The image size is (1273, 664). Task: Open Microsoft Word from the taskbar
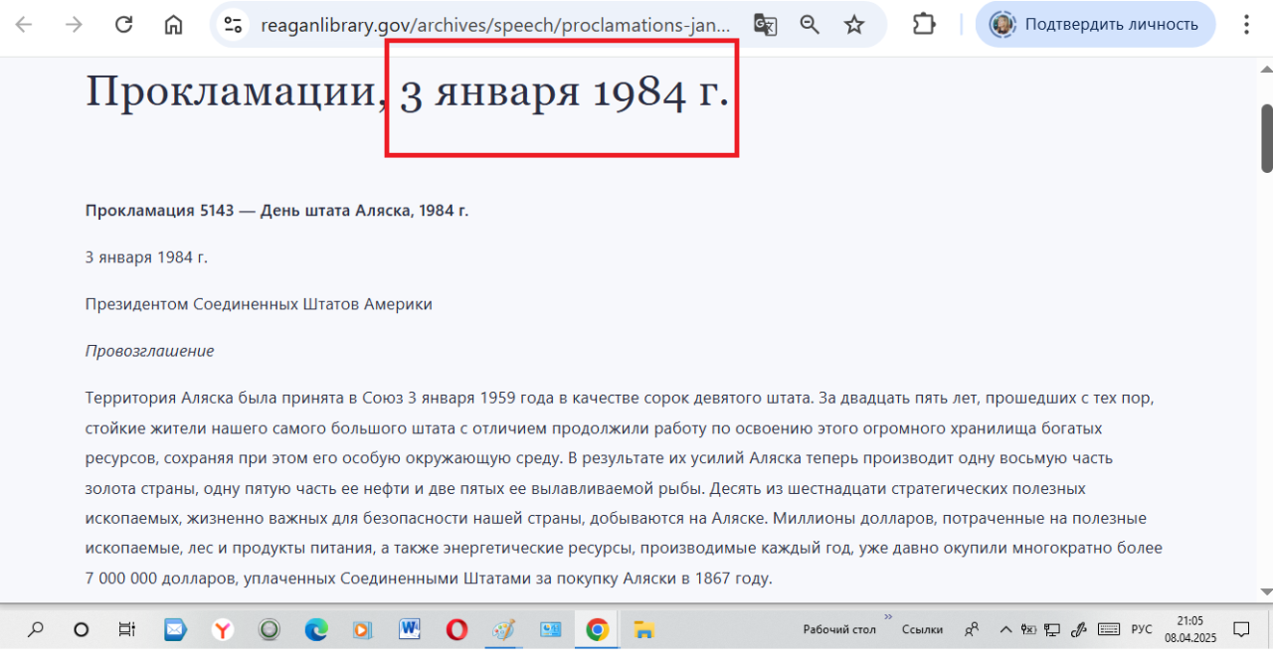click(x=410, y=629)
